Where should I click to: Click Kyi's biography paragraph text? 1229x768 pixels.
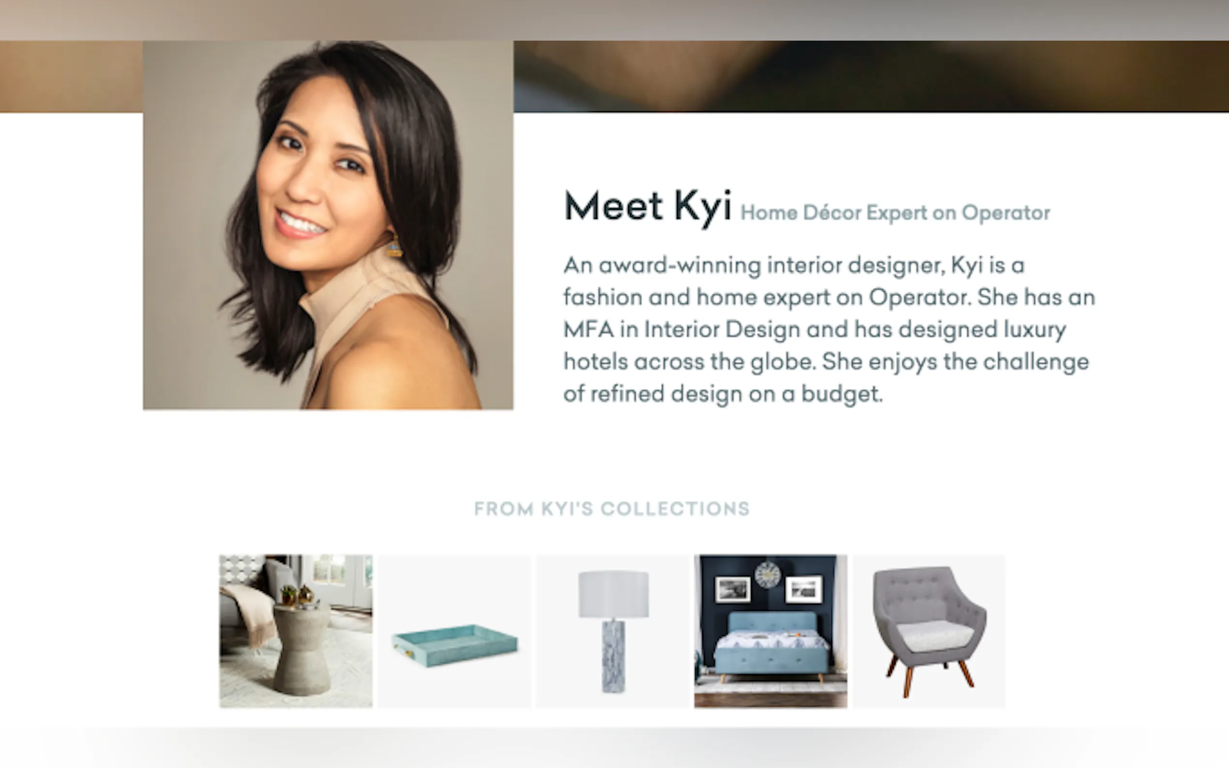(829, 330)
